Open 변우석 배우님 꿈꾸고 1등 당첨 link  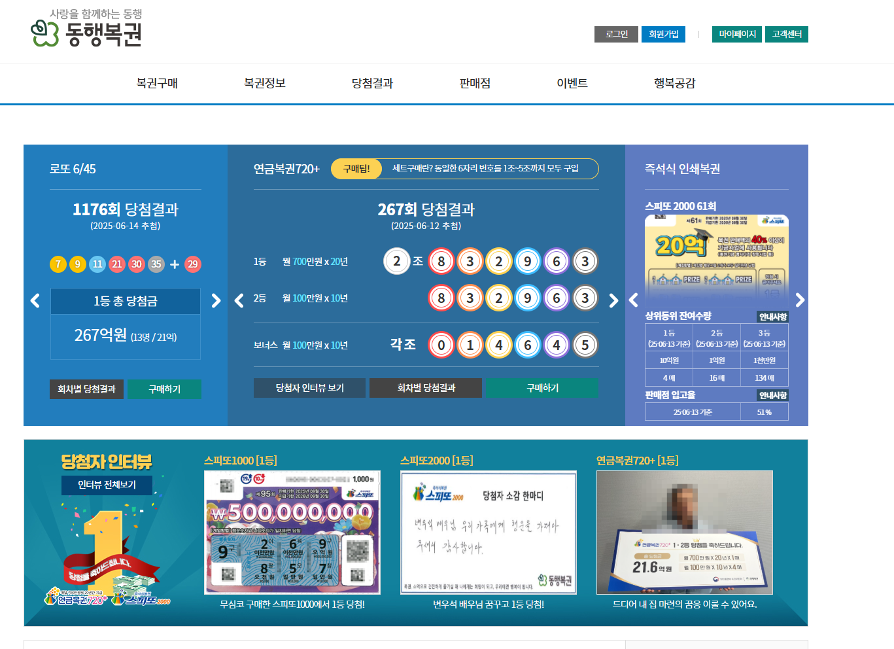[x=489, y=605]
